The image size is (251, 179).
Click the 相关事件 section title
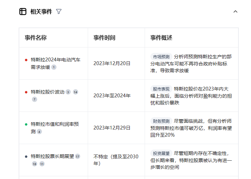[41, 12]
